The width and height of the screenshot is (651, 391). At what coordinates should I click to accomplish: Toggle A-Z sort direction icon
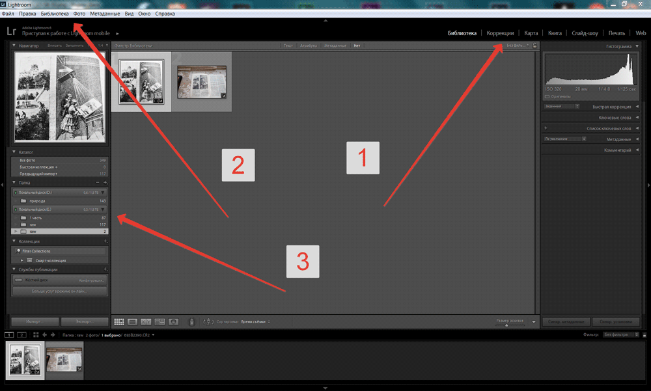pos(208,321)
